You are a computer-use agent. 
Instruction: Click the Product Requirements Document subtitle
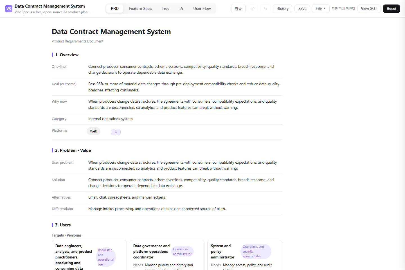click(x=77, y=41)
